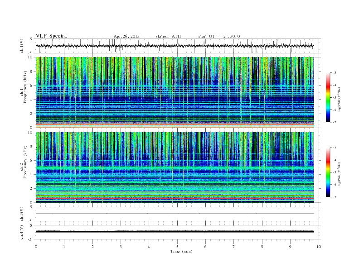Click the "ch.4(V)" axis label
Screen dimensions: 359x277
[x=21, y=234]
